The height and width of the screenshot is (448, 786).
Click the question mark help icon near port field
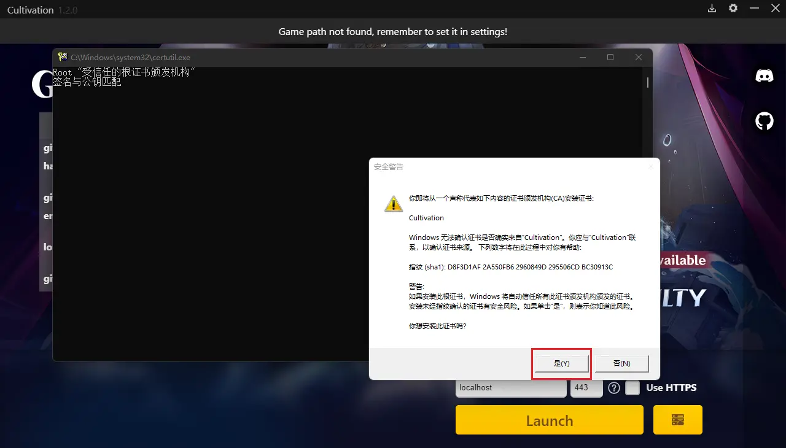tap(613, 387)
